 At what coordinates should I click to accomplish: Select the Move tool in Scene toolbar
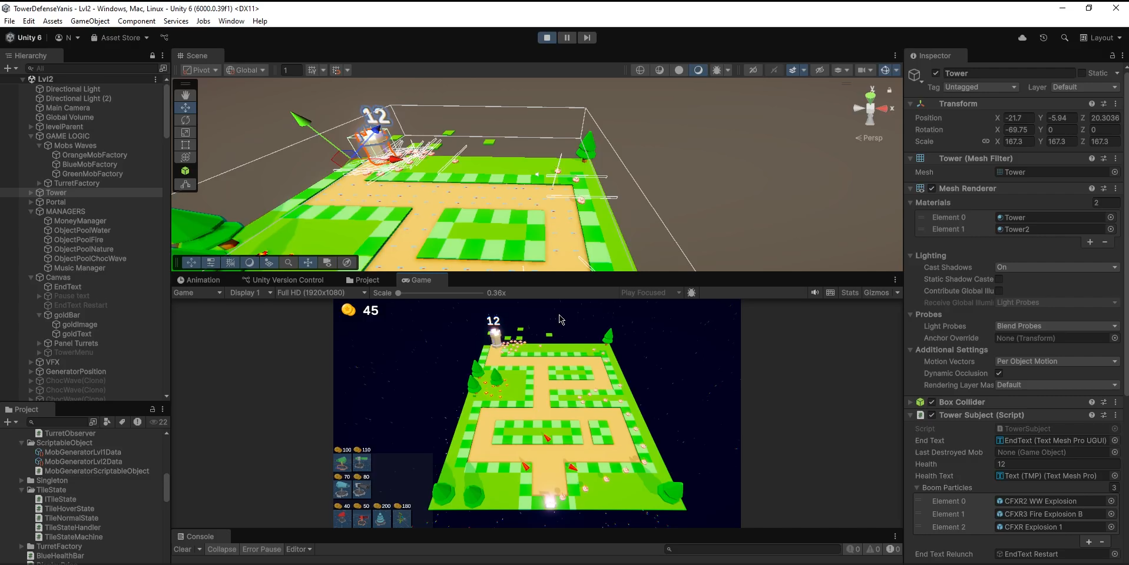(186, 108)
